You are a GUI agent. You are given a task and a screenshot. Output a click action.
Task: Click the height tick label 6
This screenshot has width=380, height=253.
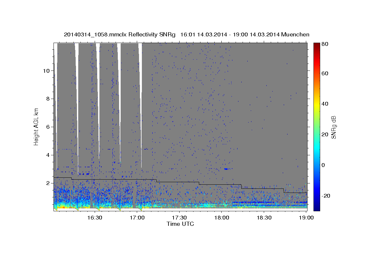47,127
